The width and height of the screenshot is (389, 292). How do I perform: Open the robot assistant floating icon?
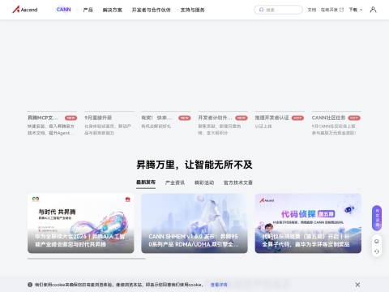pyautogui.click(x=377, y=242)
